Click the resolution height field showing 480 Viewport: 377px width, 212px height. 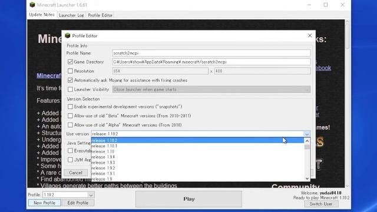coord(263,71)
